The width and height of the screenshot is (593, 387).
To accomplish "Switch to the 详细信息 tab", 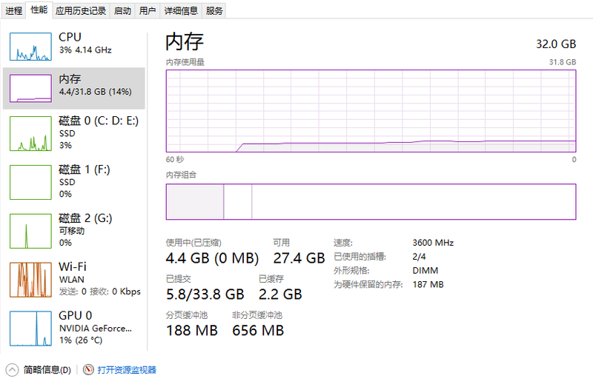I will 181,10.
